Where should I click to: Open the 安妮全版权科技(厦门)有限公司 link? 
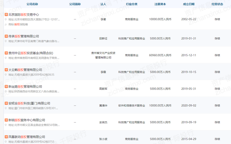coord(29,104)
